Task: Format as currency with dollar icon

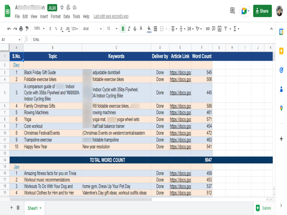Action: pos(50,29)
